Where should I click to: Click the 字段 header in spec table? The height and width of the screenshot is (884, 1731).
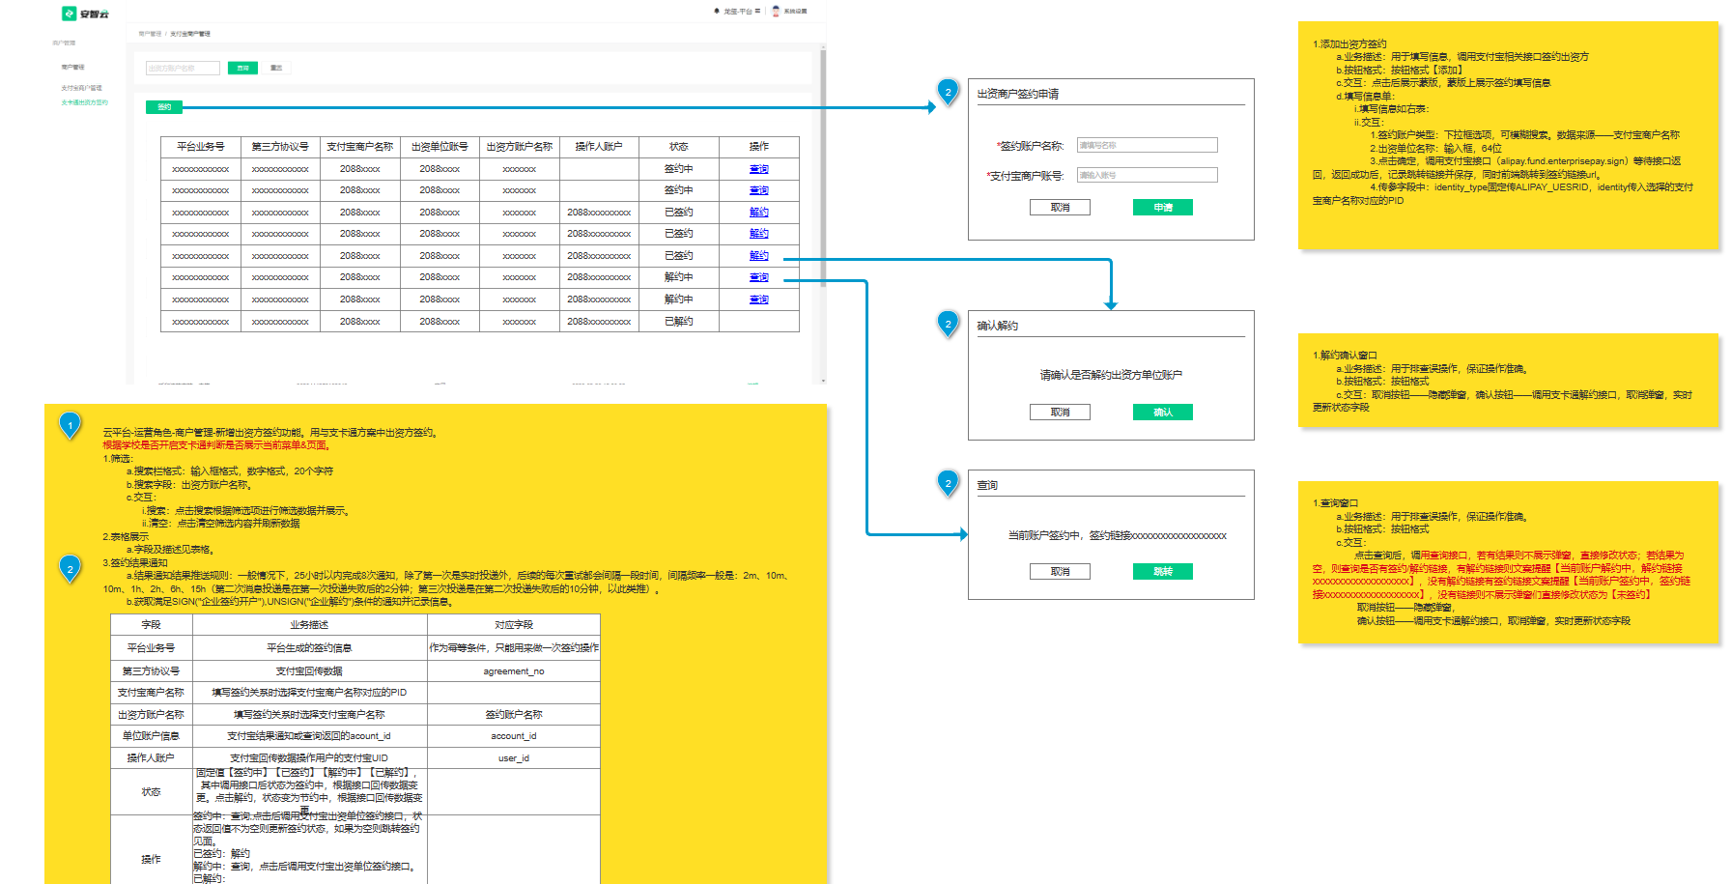[152, 625]
